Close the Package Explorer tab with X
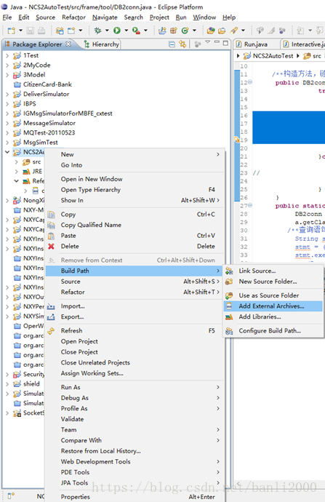 (68, 44)
